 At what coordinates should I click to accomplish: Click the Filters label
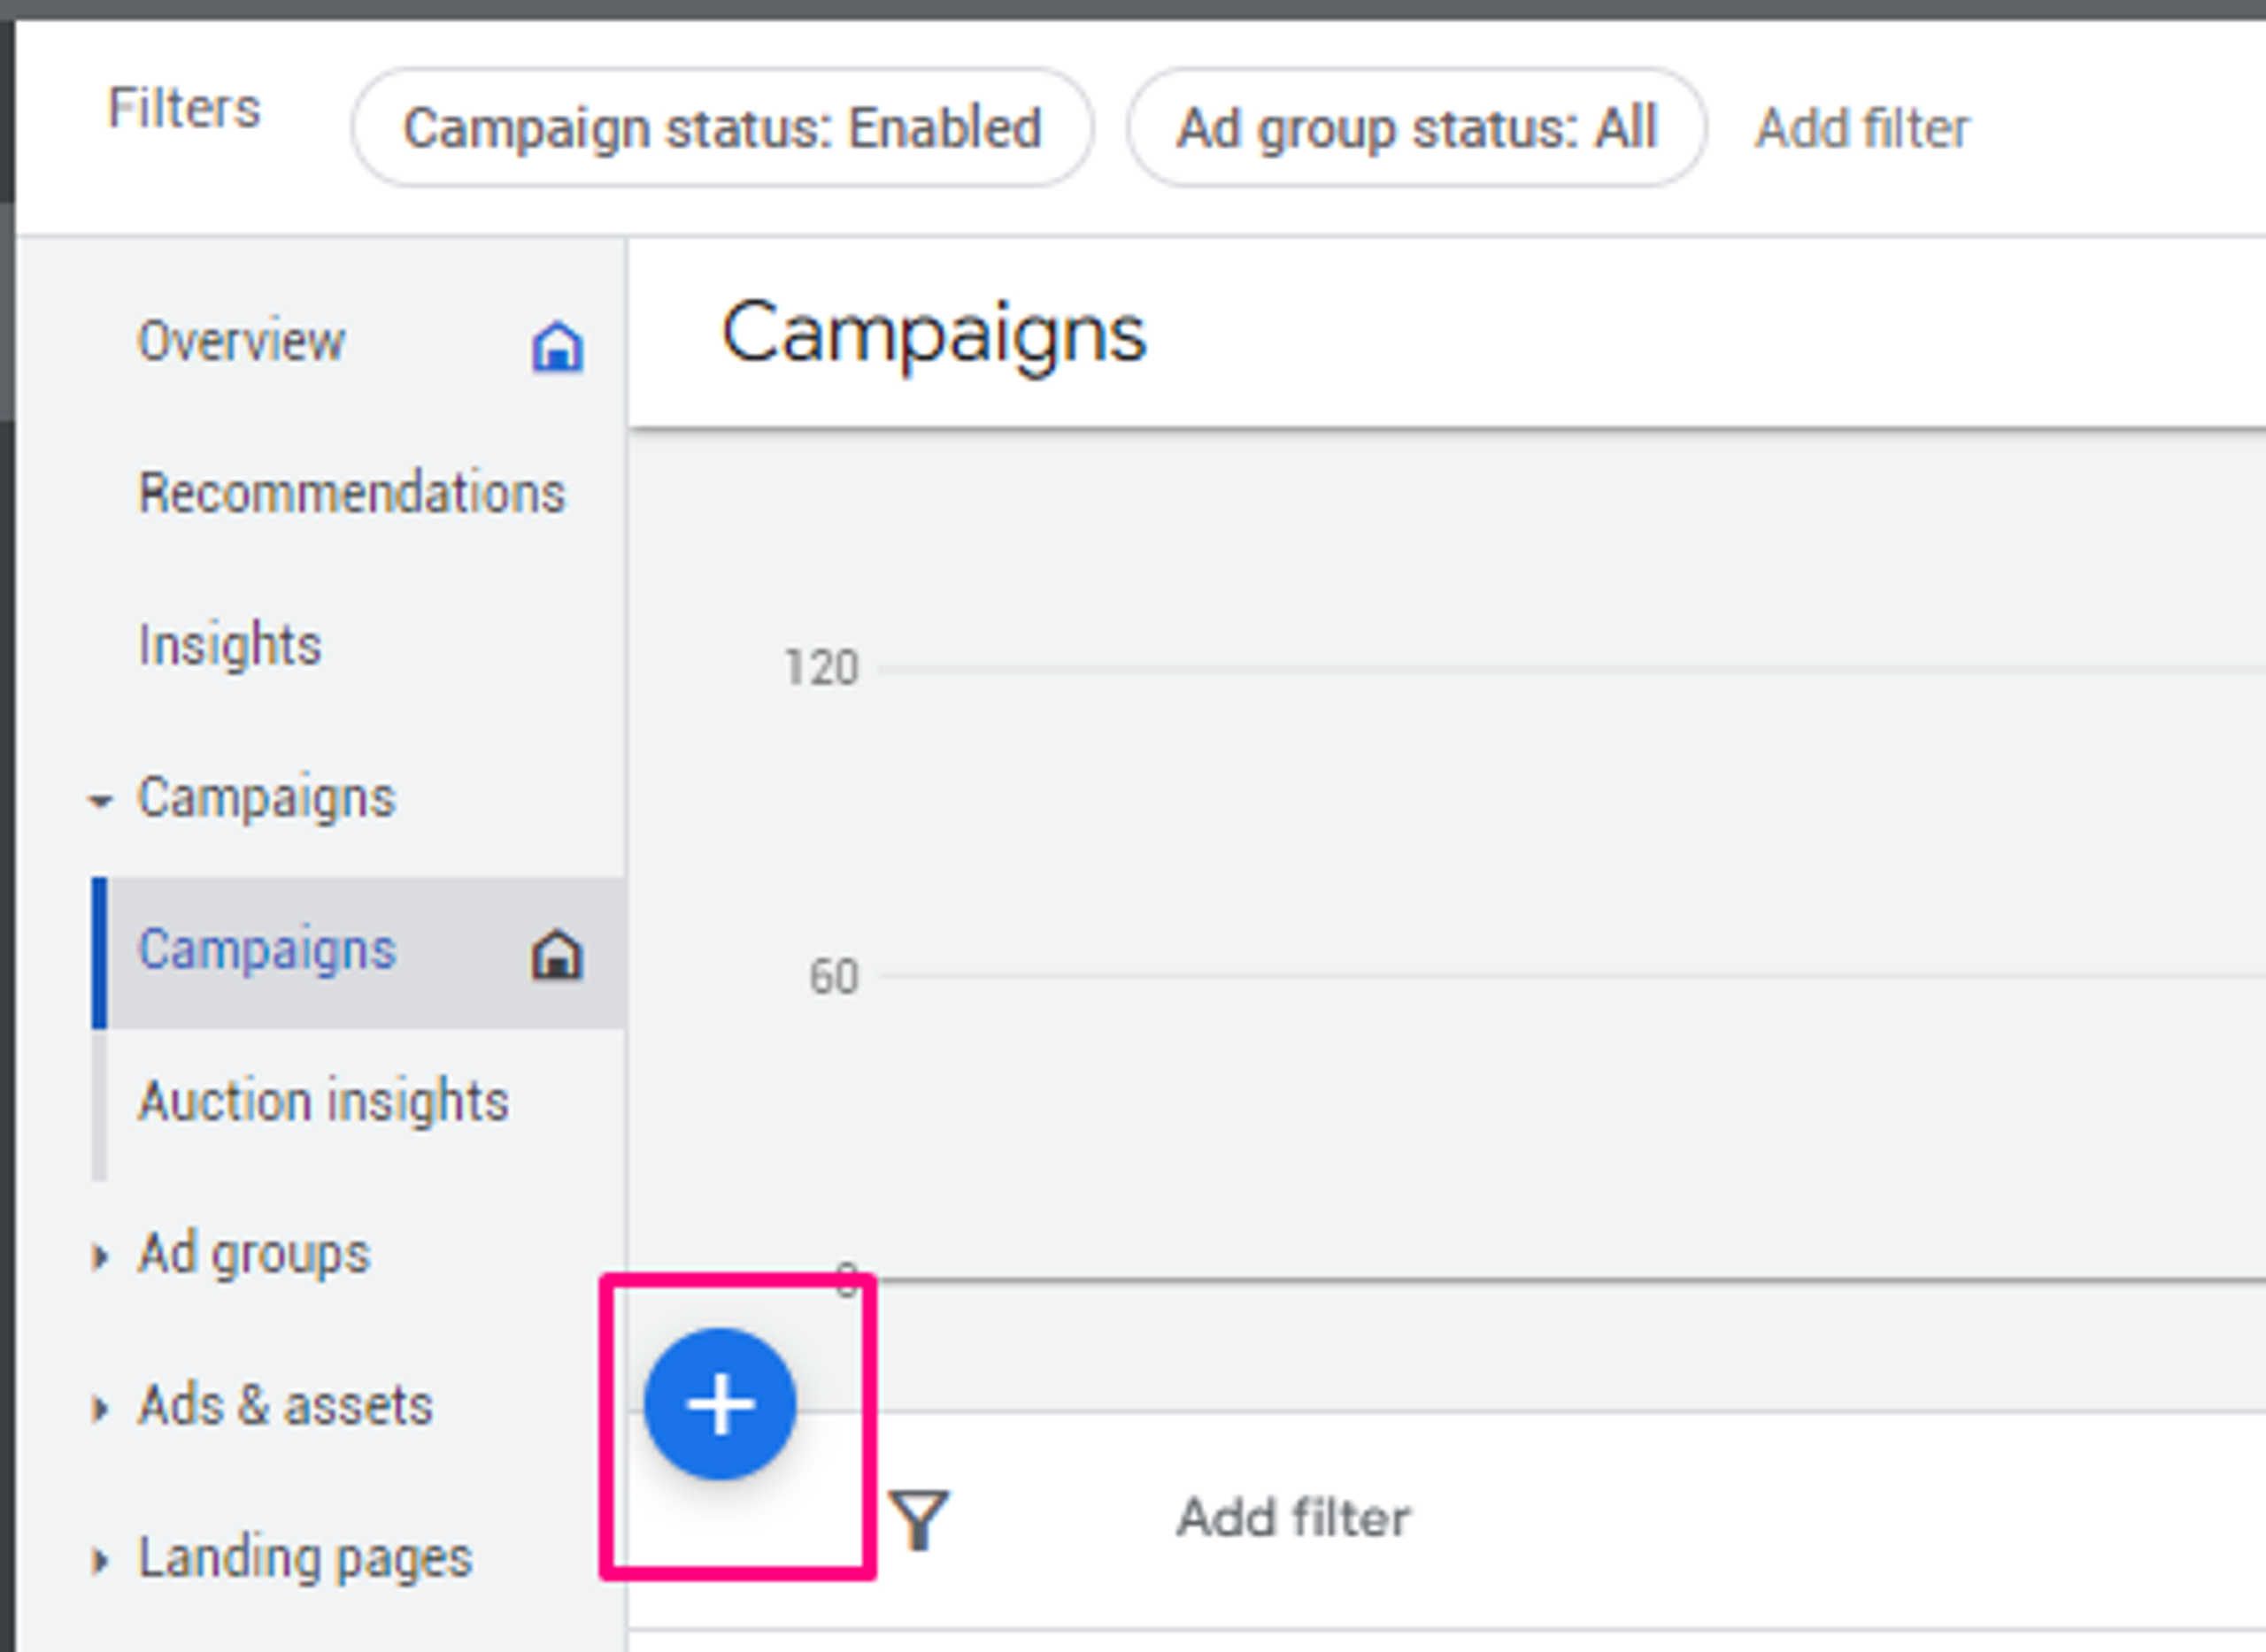tap(183, 108)
